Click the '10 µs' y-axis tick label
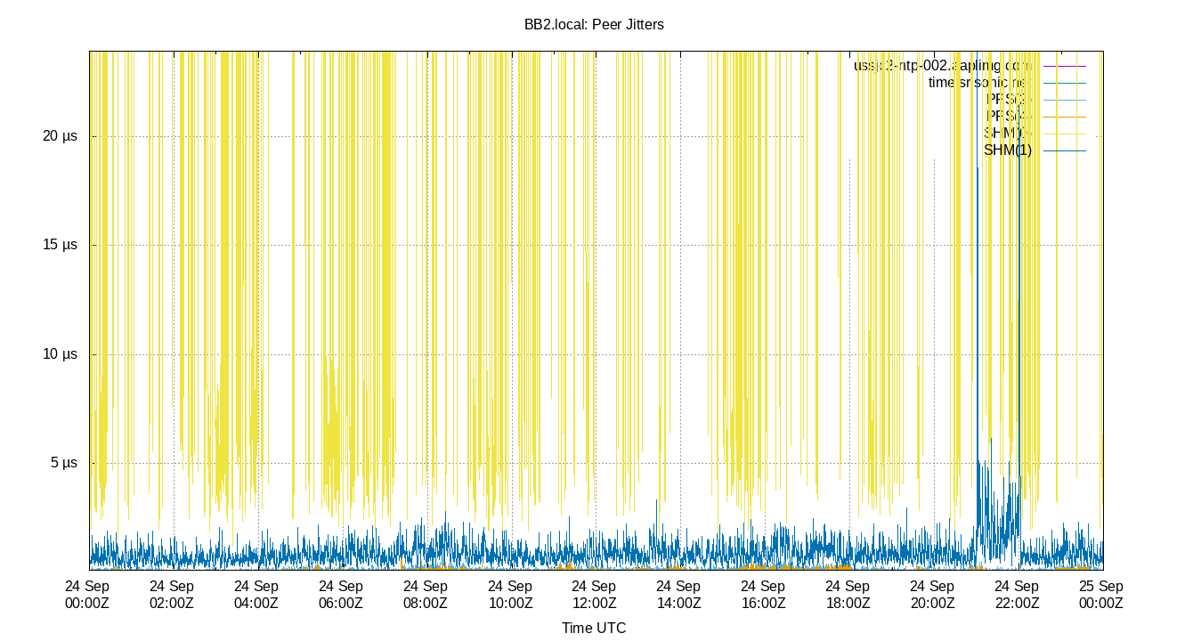 60,354
